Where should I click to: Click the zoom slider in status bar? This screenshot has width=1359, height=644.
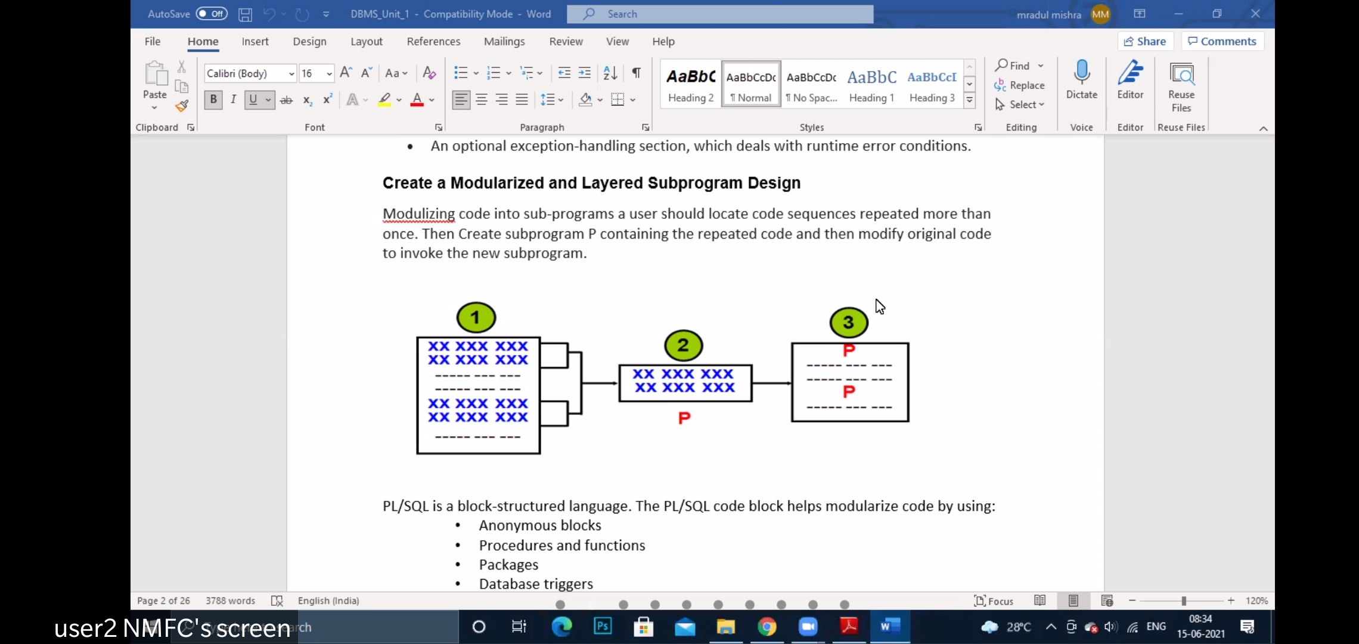point(1183,601)
